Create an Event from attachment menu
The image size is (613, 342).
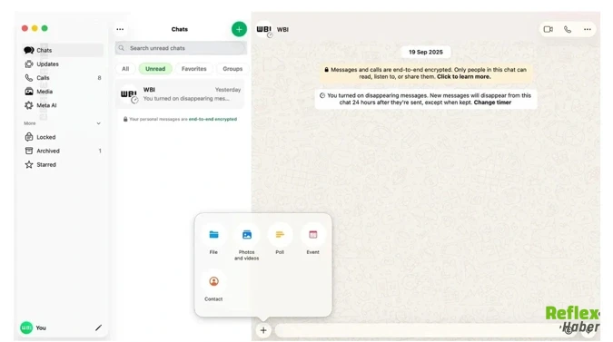click(x=312, y=239)
